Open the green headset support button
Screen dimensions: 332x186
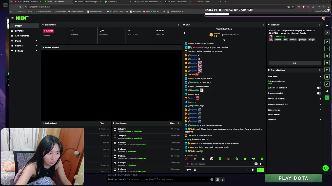coord(326,168)
